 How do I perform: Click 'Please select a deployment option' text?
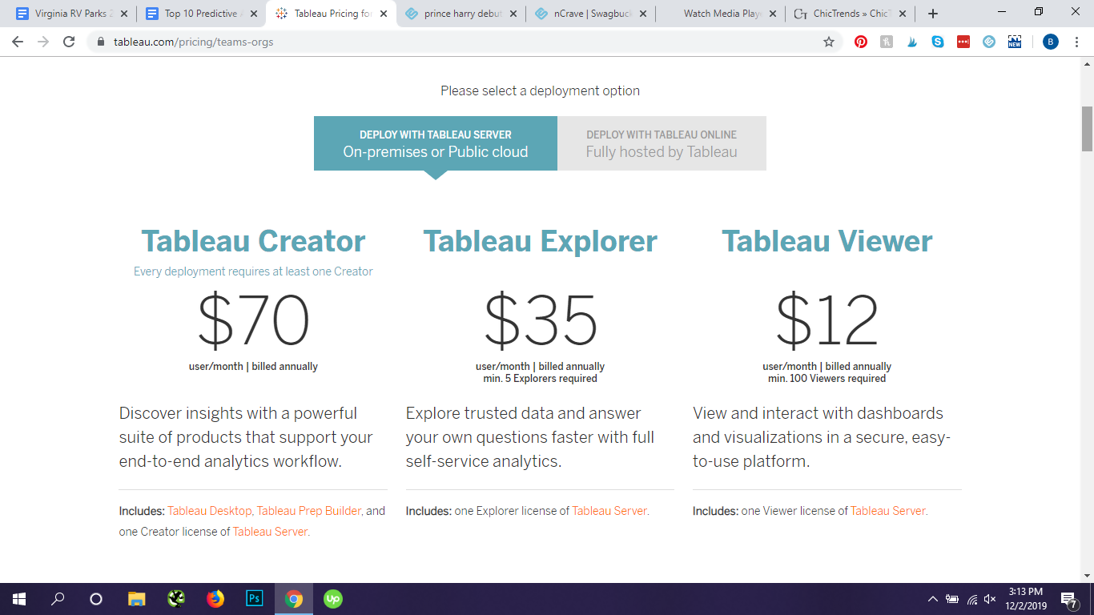(541, 91)
